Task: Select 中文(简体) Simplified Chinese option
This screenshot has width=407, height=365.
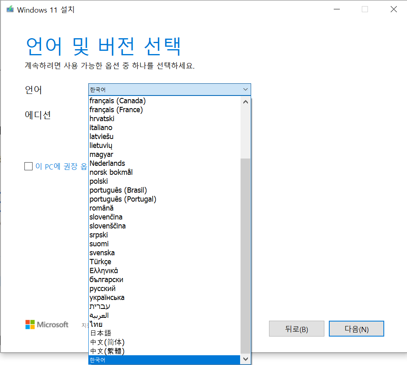Action: 164,342
